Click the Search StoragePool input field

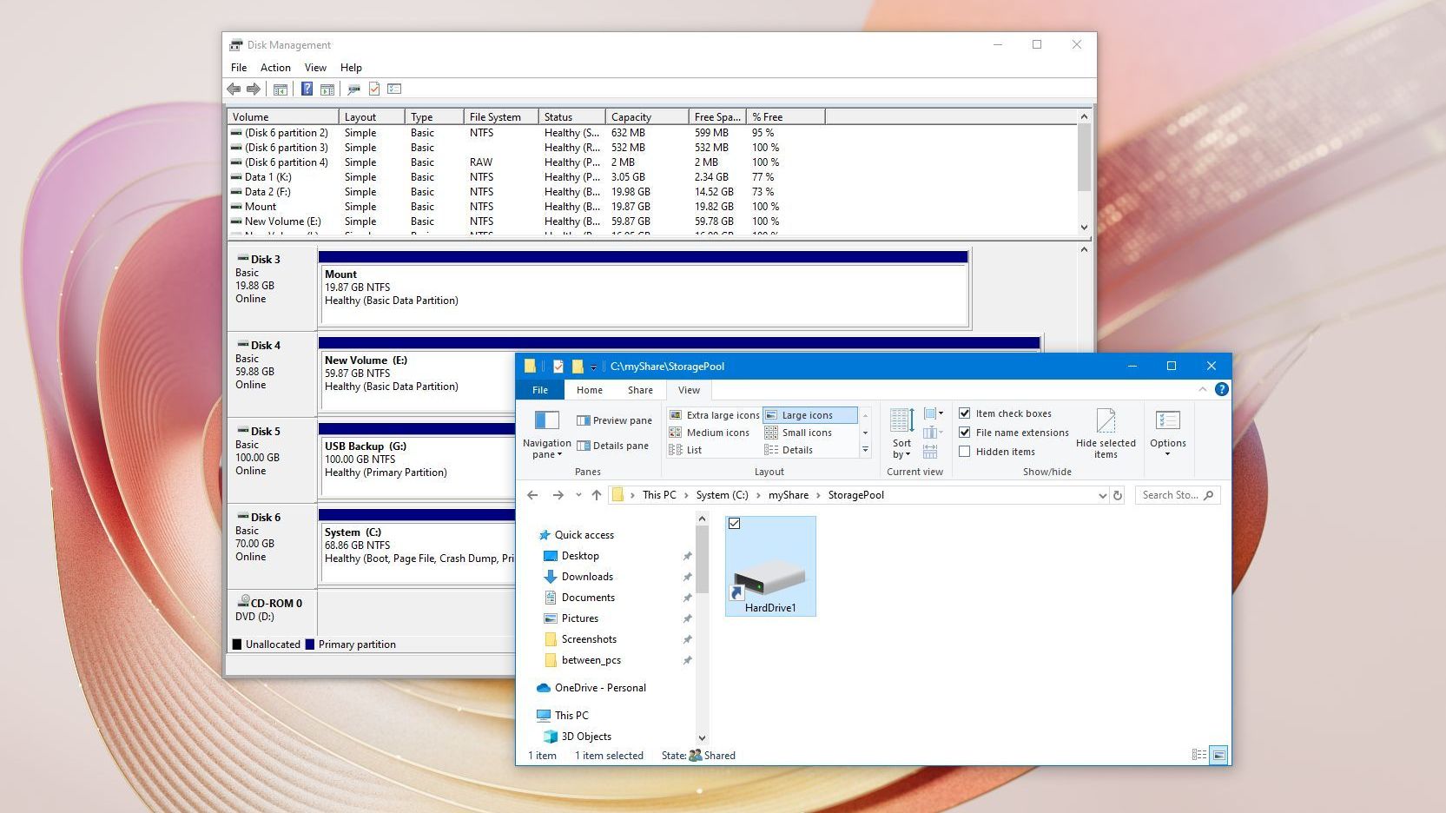[x=1169, y=495]
